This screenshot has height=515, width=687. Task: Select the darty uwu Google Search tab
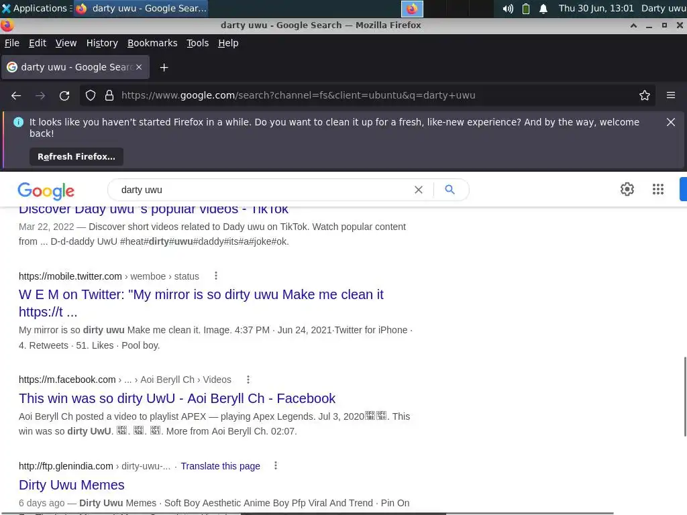click(75, 67)
